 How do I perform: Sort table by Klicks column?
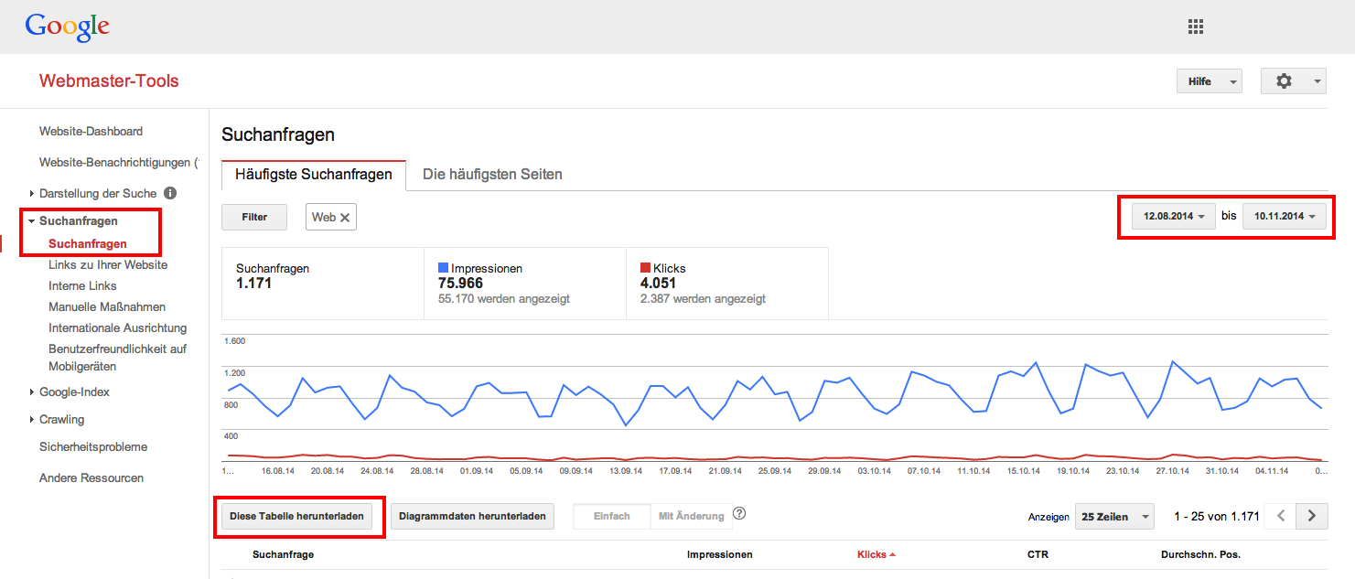[876, 555]
